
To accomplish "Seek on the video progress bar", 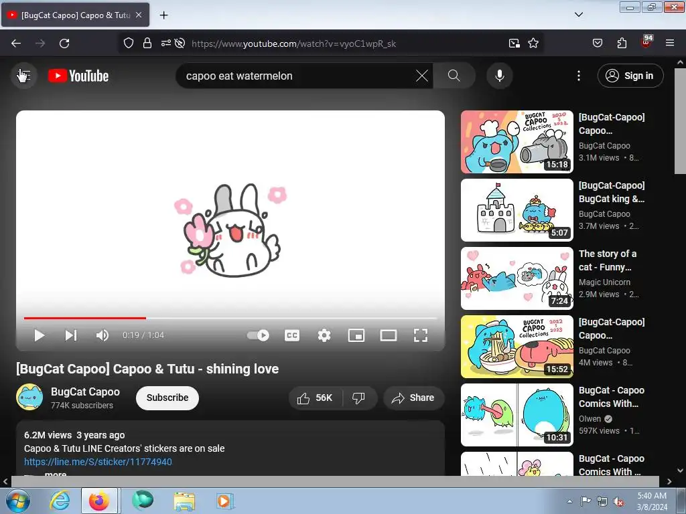I will [230, 318].
